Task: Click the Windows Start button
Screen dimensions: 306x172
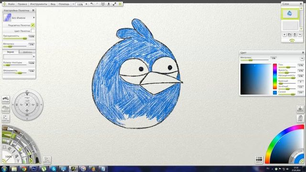Action: pyautogui.click(x=4, y=169)
